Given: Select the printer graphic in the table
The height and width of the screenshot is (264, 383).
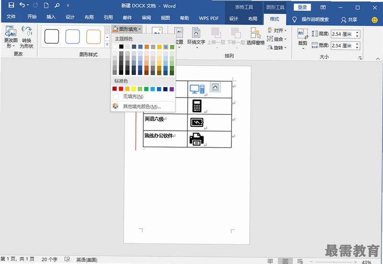Looking at the screenshot, I should tap(197, 139).
